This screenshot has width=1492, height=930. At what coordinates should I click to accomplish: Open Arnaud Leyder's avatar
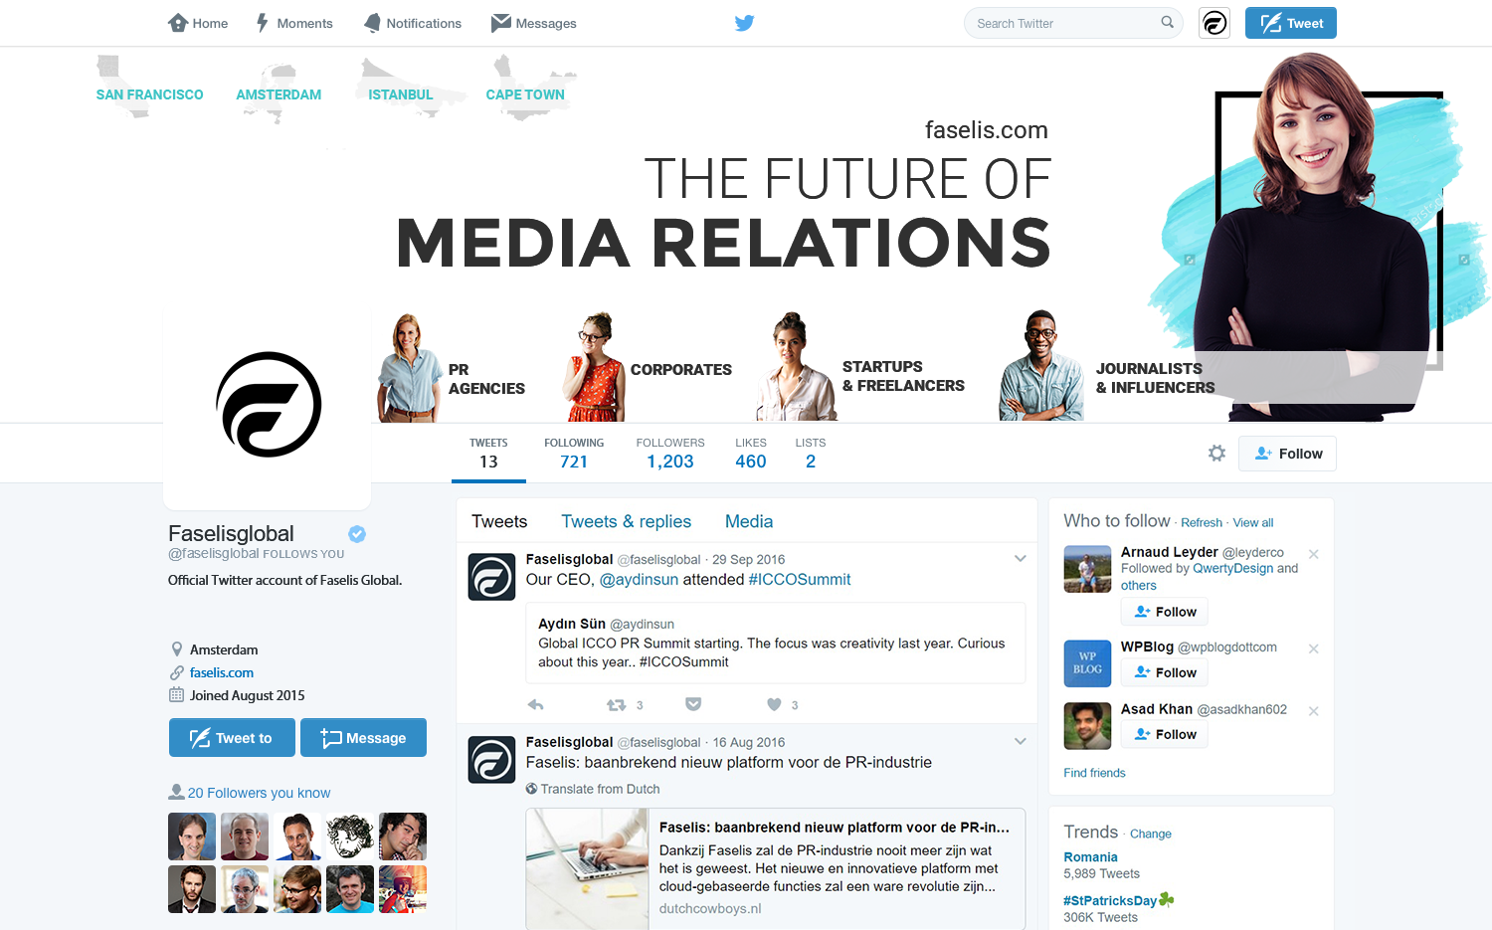[1087, 569]
